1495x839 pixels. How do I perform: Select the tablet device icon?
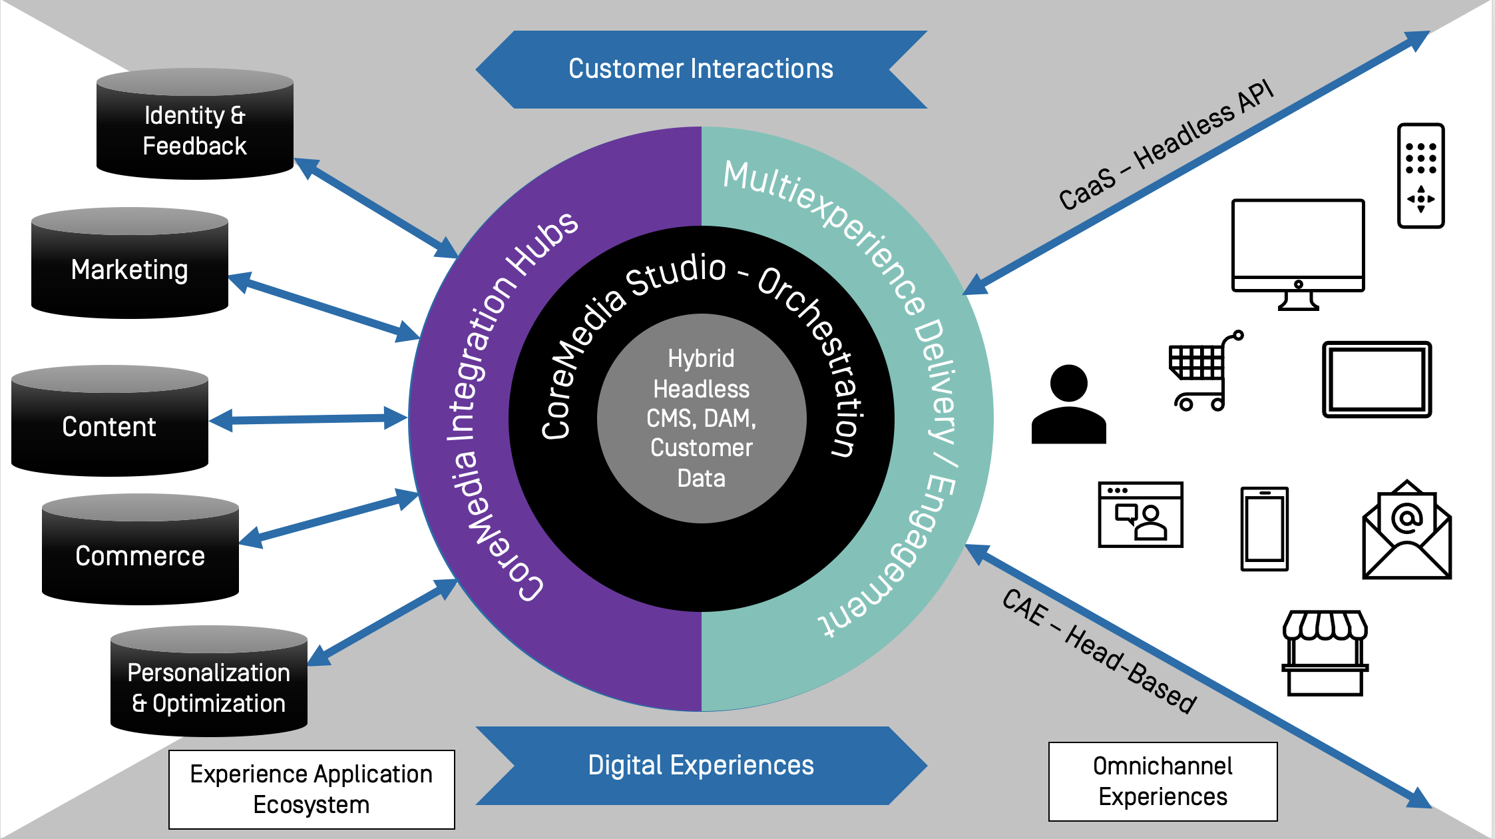click(x=1377, y=380)
